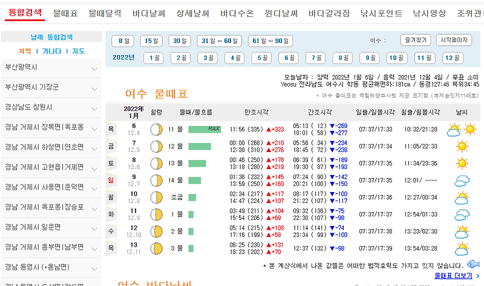Image resolution: width=484 pixels, height=286 pixels.
Task: Select month 1월 for 2022
Action: click(x=154, y=58)
